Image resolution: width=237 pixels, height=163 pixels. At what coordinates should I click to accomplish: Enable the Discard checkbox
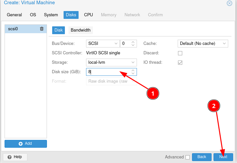pos(180,53)
